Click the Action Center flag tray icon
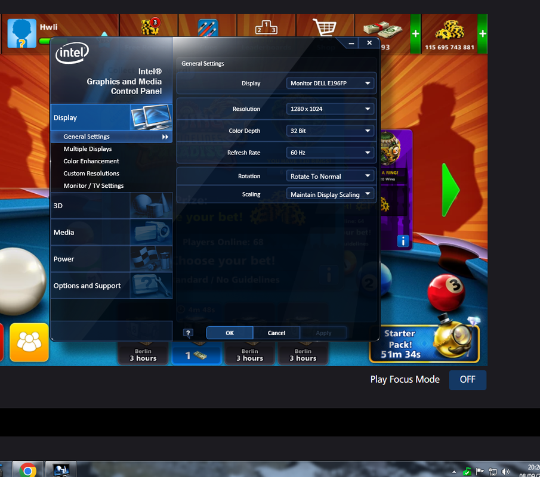 pyautogui.click(x=480, y=472)
